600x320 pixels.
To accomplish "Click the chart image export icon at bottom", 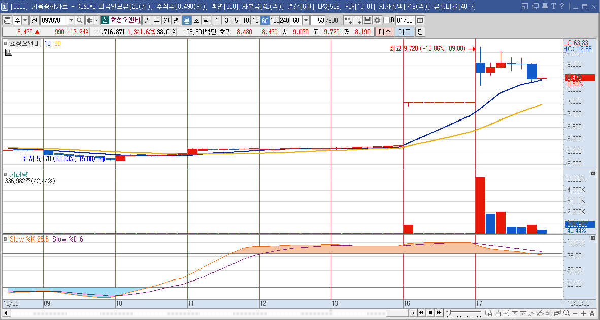I will coord(558,313).
